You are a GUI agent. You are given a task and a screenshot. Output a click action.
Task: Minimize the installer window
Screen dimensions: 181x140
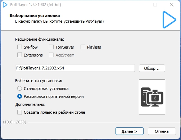click(139, 5)
